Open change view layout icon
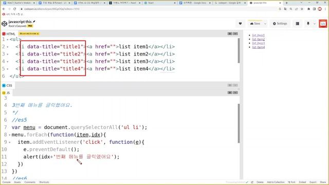 [297, 24]
